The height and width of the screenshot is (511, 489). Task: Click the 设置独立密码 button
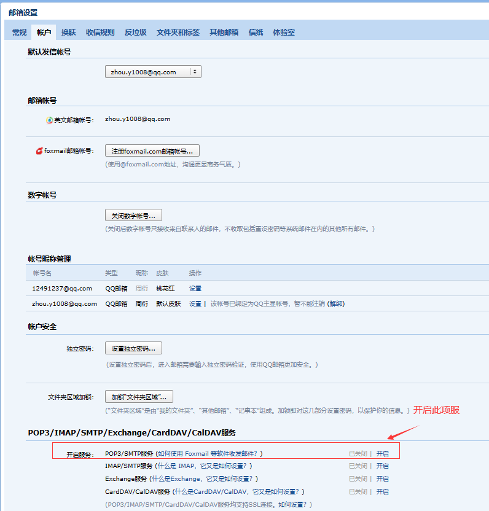tap(133, 348)
